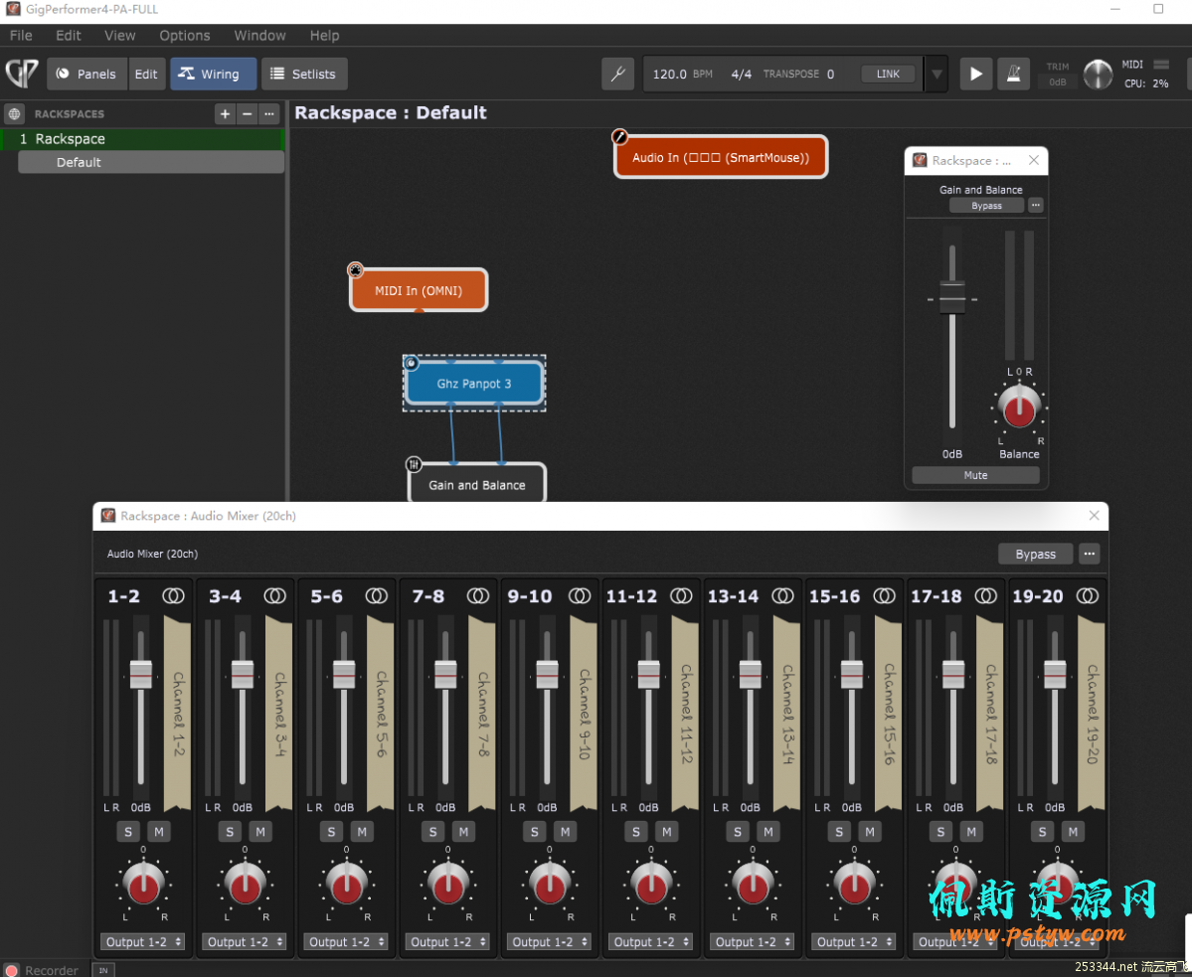Bypass the Audio Mixer plugin
The height and width of the screenshot is (977, 1192).
1035,554
